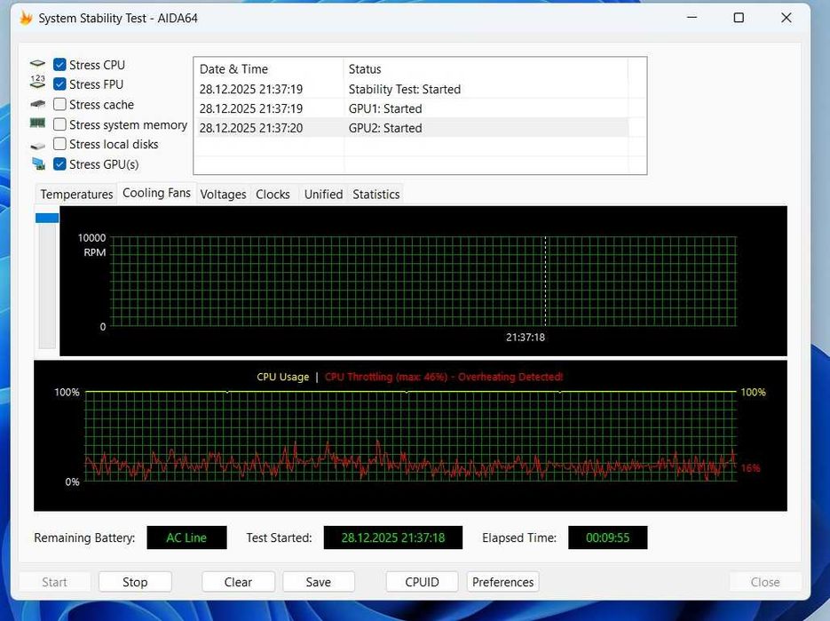This screenshot has height=621, width=830.
Task: Switch to the Clocks tab
Action: 273,195
